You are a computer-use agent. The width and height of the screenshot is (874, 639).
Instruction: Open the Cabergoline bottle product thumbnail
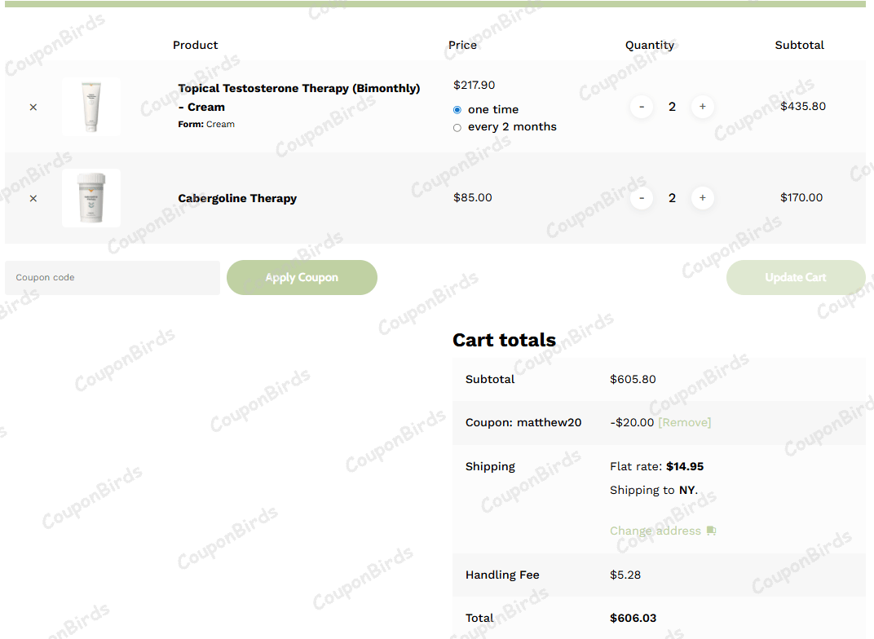click(91, 198)
